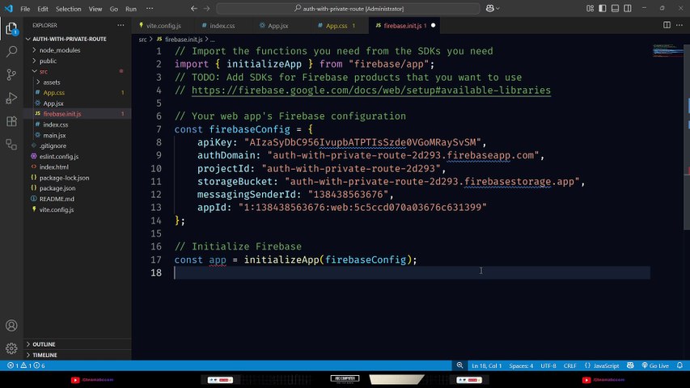690x388 pixels.
Task: Start Go Live server
Action: tap(655, 365)
